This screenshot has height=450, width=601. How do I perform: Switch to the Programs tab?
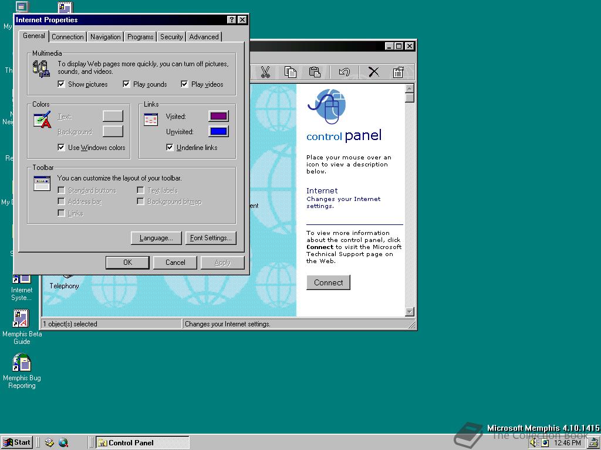coord(140,37)
